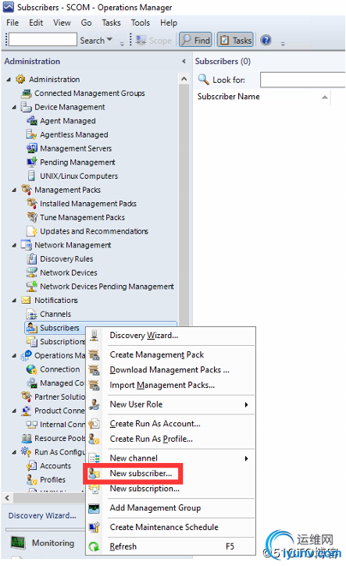
Task: Click the Monitoring workspace icon
Action: click(x=18, y=543)
